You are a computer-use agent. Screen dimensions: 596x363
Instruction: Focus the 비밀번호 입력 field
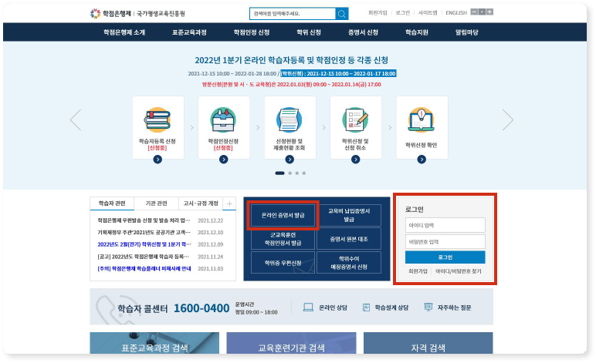(x=445, y=241)
